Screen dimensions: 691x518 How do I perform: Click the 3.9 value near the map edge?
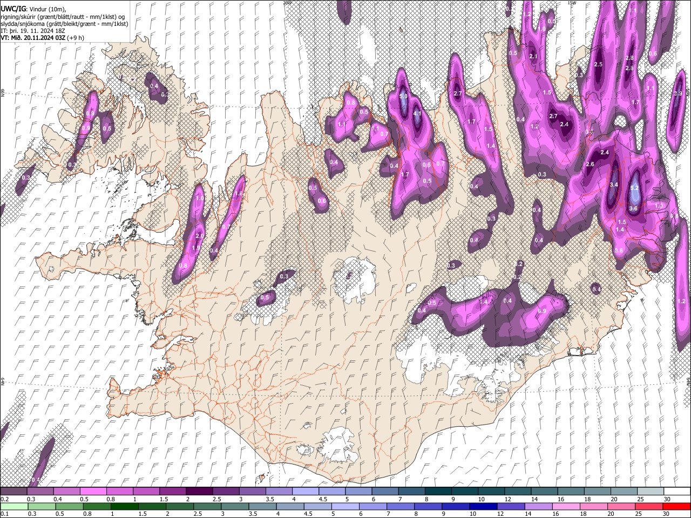point(679,93)
